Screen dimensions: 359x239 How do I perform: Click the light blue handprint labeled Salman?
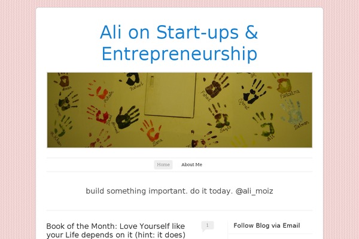coord(293,112)
